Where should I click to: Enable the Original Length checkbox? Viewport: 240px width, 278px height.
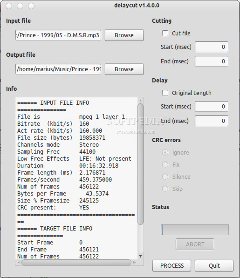[165, 93]
